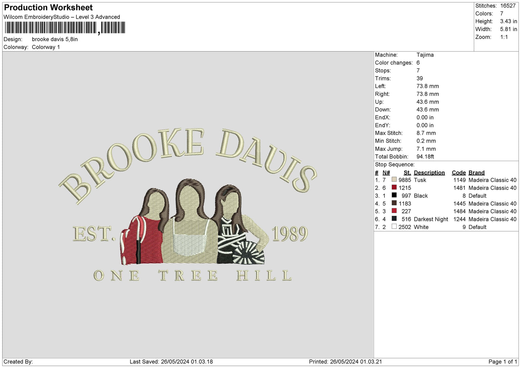Image resolution: width=521 pixels, height=368 pixels.
Task: Click the code 1481 in row 2
Action: tap(460, 188)
